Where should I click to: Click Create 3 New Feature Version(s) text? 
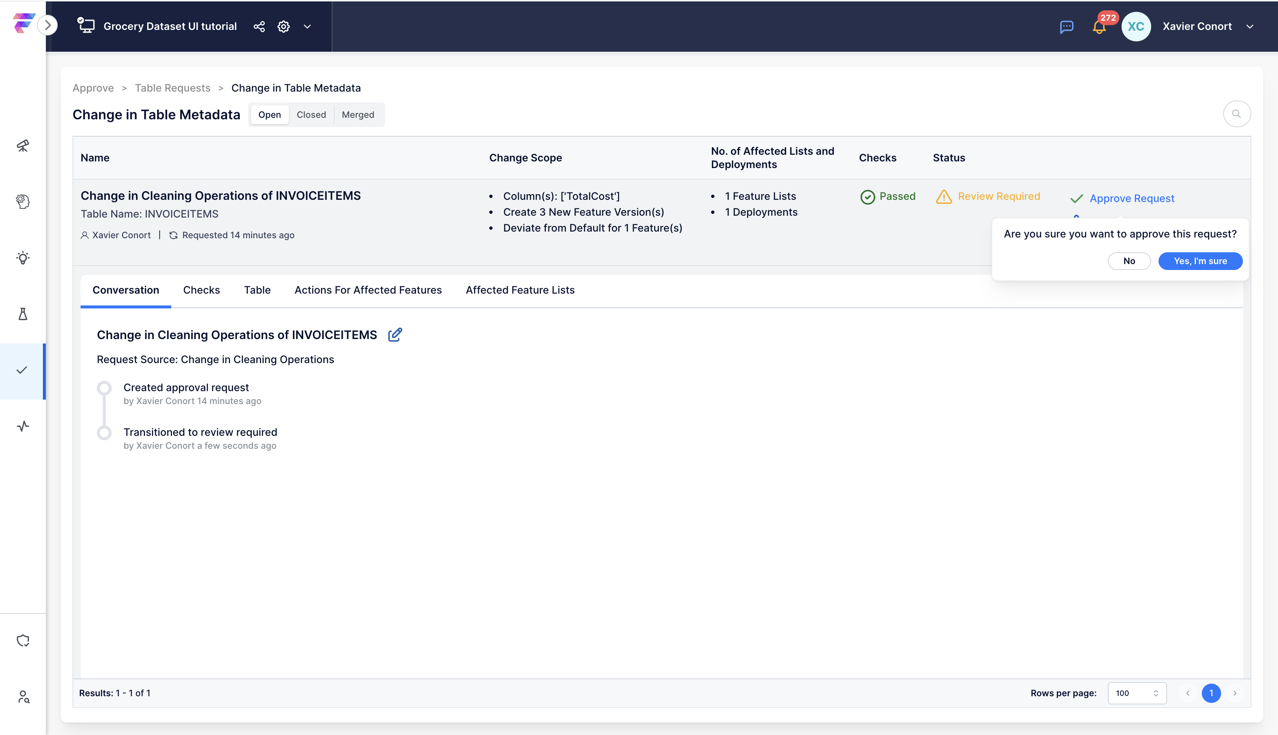pyautogui.click(x=583, y=212)
